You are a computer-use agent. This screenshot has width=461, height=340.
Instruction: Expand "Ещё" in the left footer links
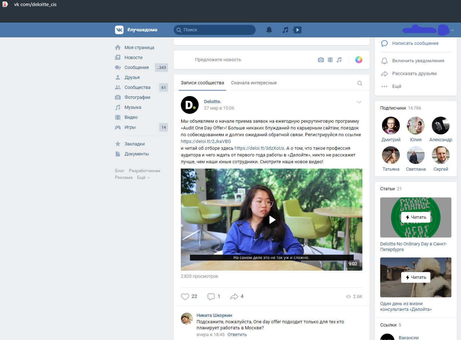[x=143, y=177]
